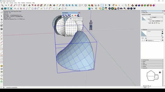Open the Window menu

point(23,3)
